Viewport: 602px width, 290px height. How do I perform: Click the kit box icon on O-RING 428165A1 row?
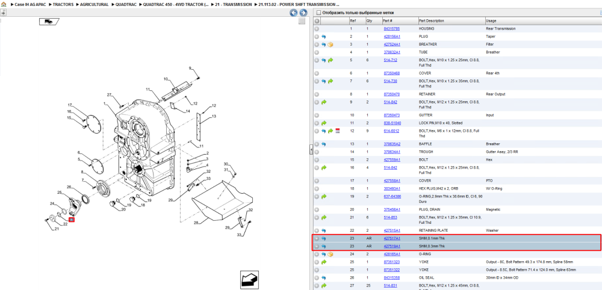(x=330, y=254)
